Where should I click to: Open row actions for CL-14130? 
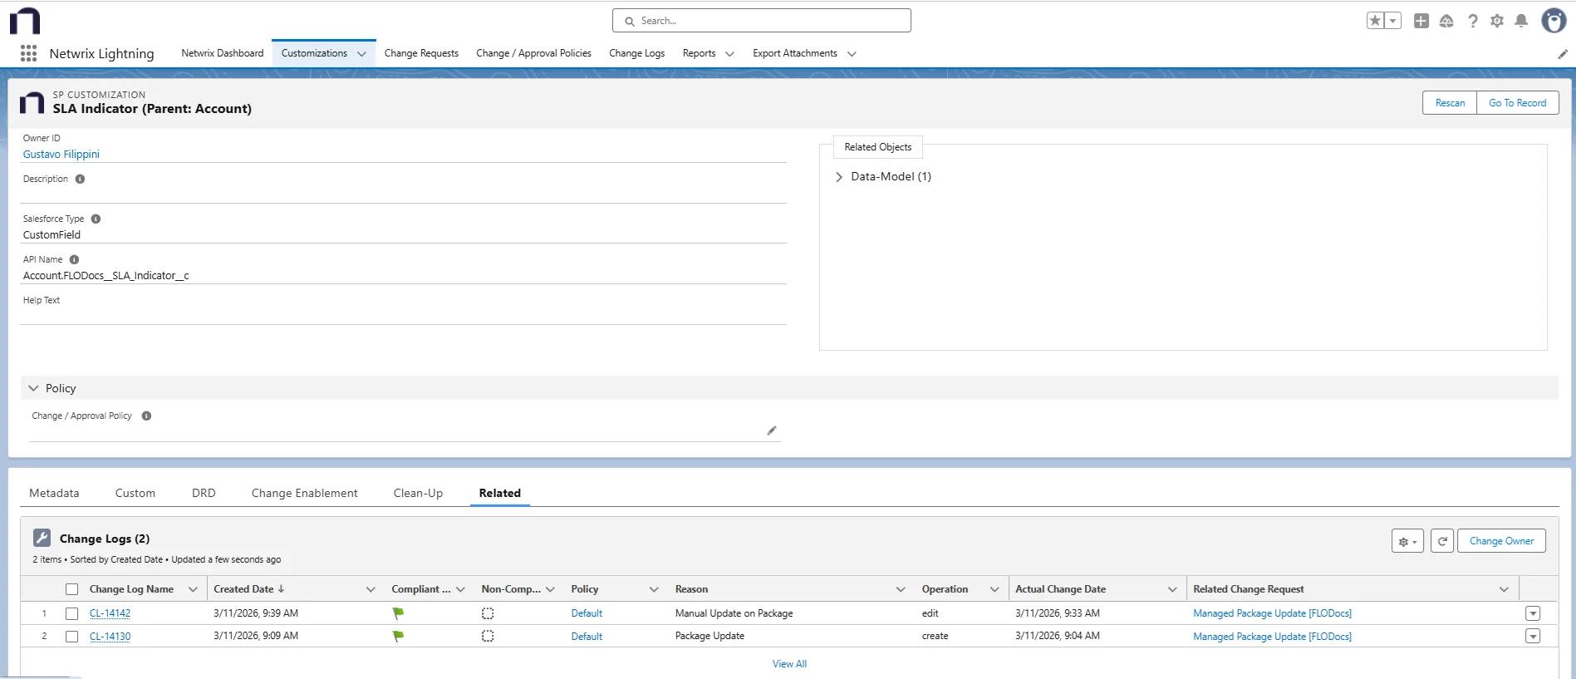coord(1533,636)
